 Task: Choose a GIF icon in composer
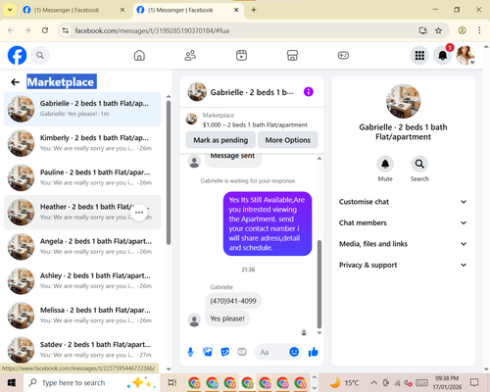click(x=242, y=352)
